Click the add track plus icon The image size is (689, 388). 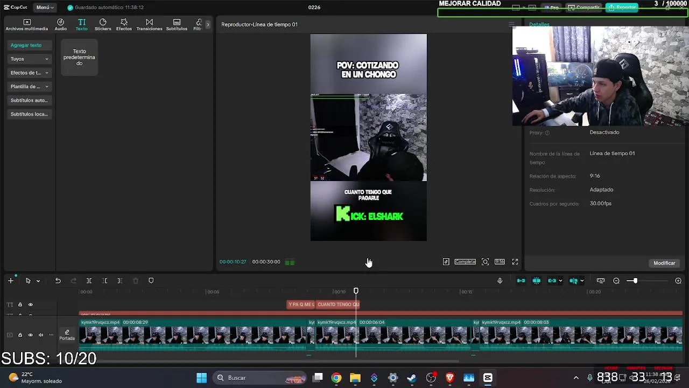pos(10,281)
